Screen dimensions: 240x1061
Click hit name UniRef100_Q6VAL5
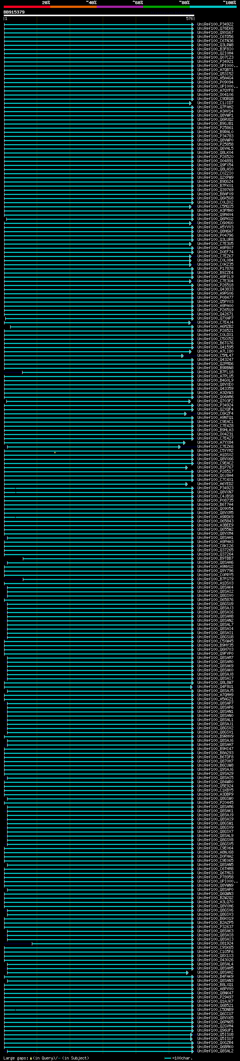(215, 148)
